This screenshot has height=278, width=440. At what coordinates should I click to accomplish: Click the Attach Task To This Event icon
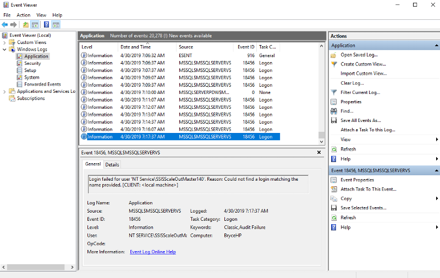click(x=334, y=189)
